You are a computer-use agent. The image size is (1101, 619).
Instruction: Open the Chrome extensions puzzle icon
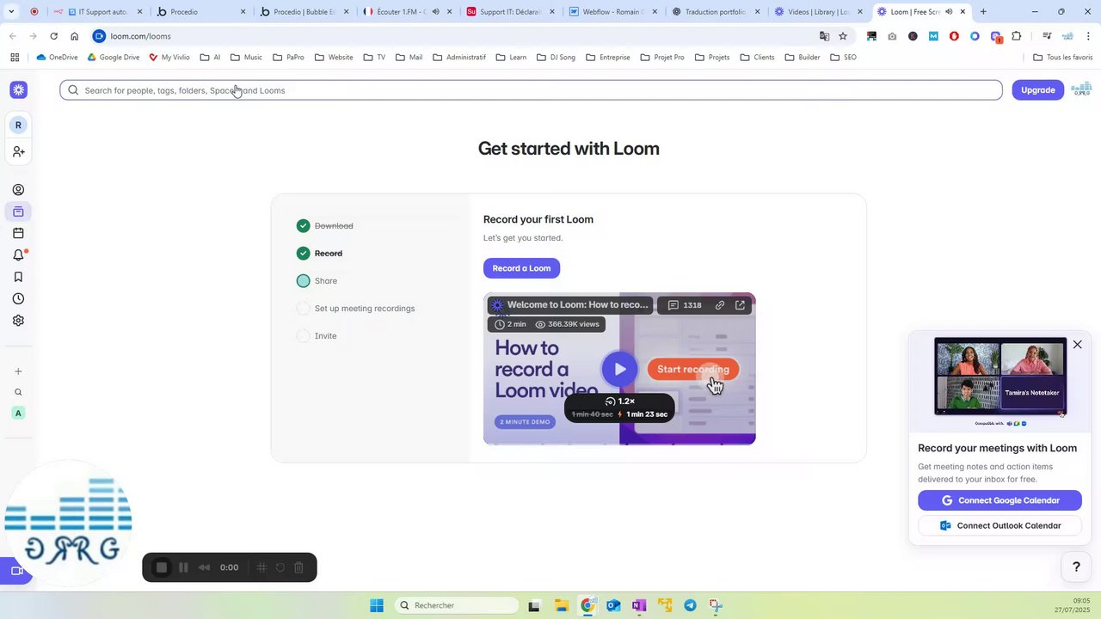pos(1017,36)
